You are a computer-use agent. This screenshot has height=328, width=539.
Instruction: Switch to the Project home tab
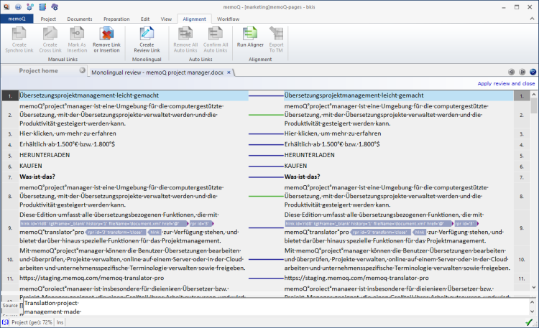point(38,71)
